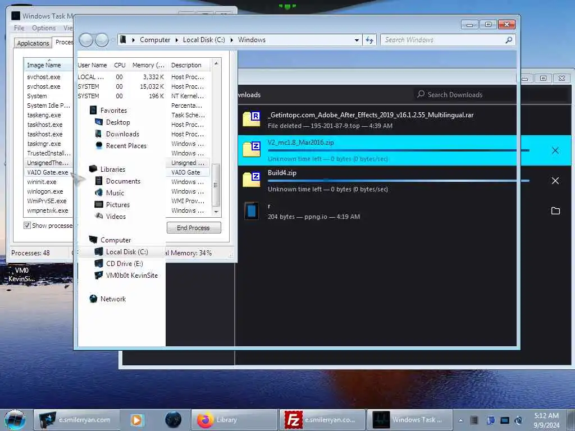Select WmiPrvSE.exe process row

pyautogui.click(x=47, y=201)
